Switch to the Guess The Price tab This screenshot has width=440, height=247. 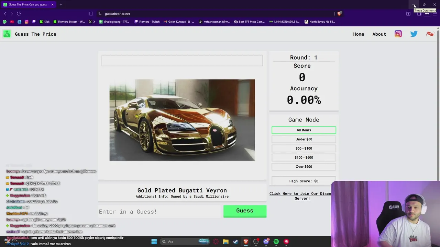click(x=28, y=4)
